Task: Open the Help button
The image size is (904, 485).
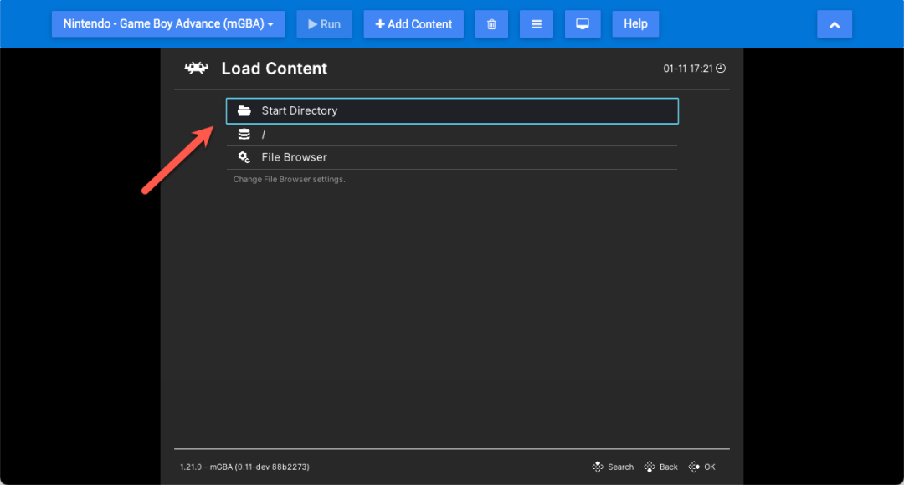Action: point(635,24)
